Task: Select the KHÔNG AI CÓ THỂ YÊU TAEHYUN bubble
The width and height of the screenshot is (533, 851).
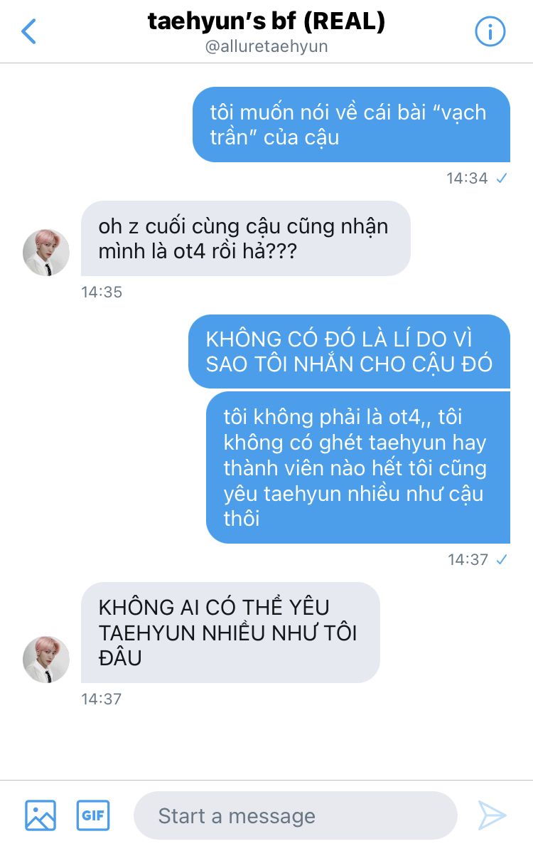Action: pos(230,633)
